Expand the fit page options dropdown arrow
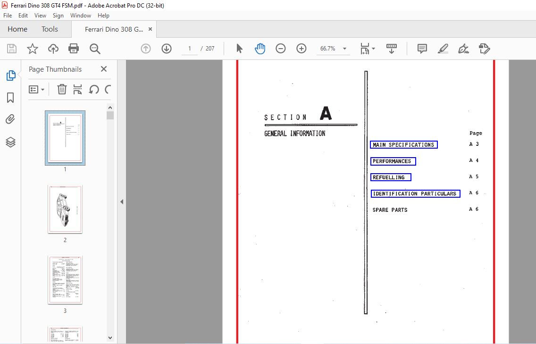 [373, 49]
